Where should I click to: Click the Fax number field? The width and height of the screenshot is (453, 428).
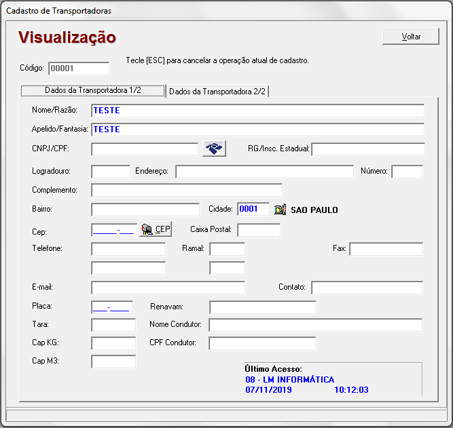[386, 249]
